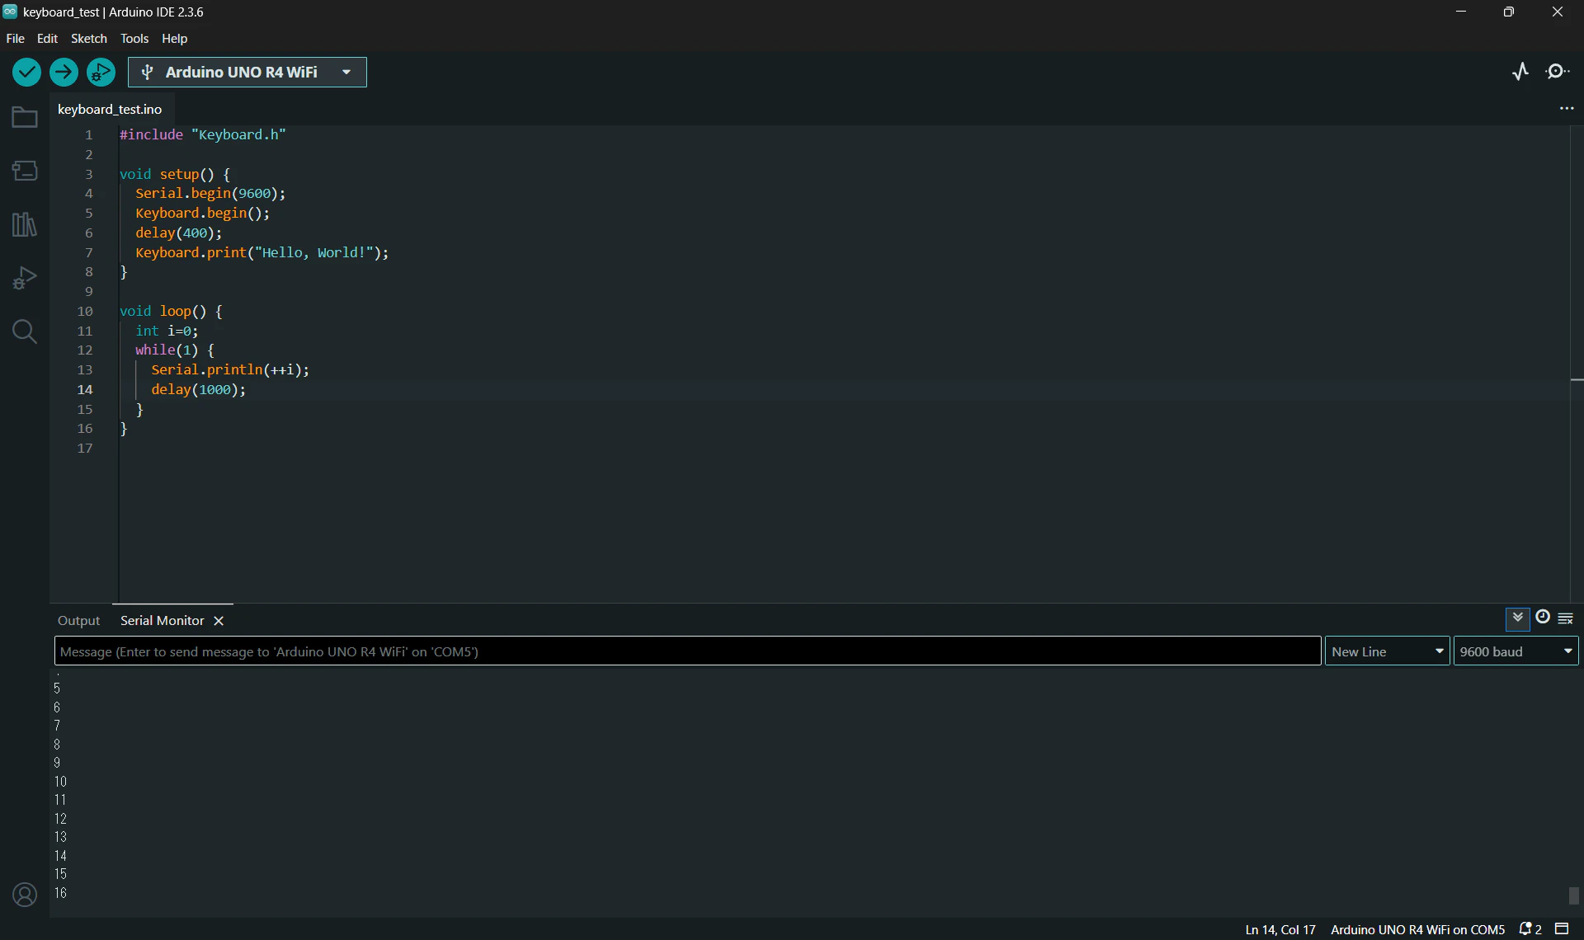Open the Help menu

[174, 39]
